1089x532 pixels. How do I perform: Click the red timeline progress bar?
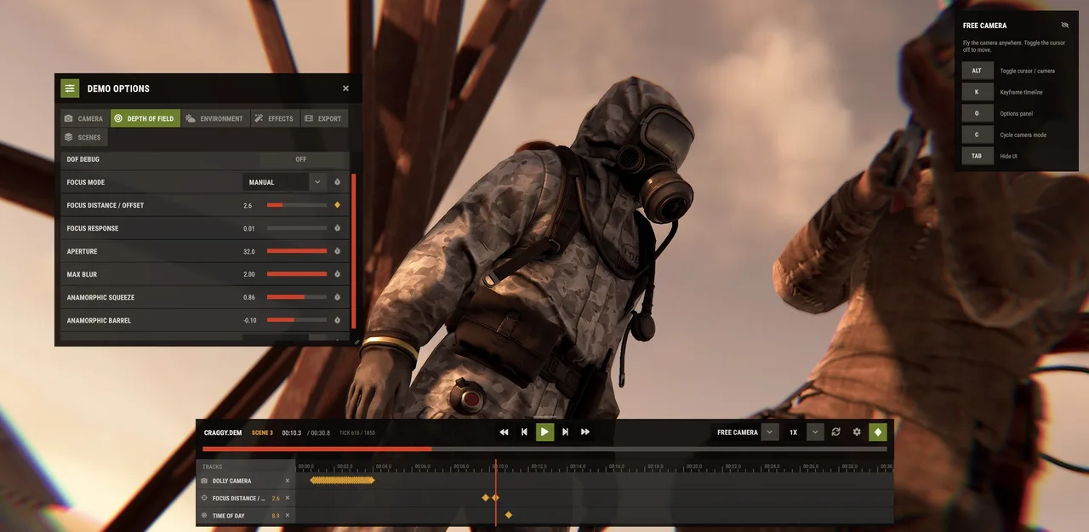pyautogui.click(x=317, y=449)
